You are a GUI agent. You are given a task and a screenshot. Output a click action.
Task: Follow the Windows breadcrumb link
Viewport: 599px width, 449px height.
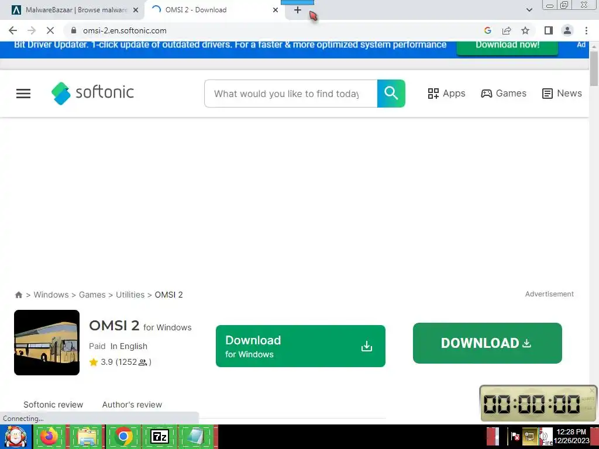point(51,295)
